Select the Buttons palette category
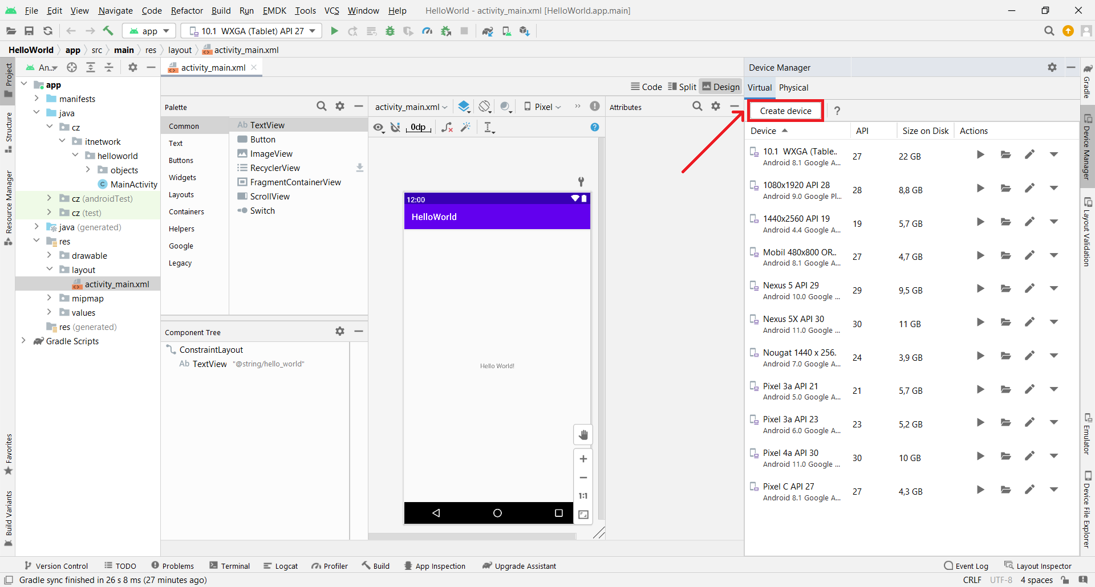The image size is (1095, 587). point(181,160)
